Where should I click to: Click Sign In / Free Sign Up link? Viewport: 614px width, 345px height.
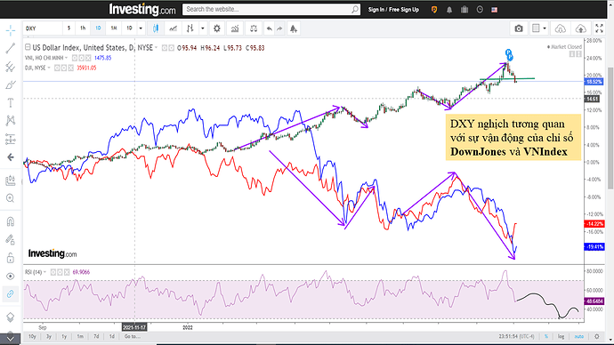[x=393, y=10]
